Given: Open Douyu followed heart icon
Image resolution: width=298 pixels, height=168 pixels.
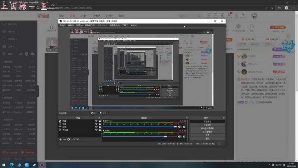Looking at the screenshot, I should 216,15.
